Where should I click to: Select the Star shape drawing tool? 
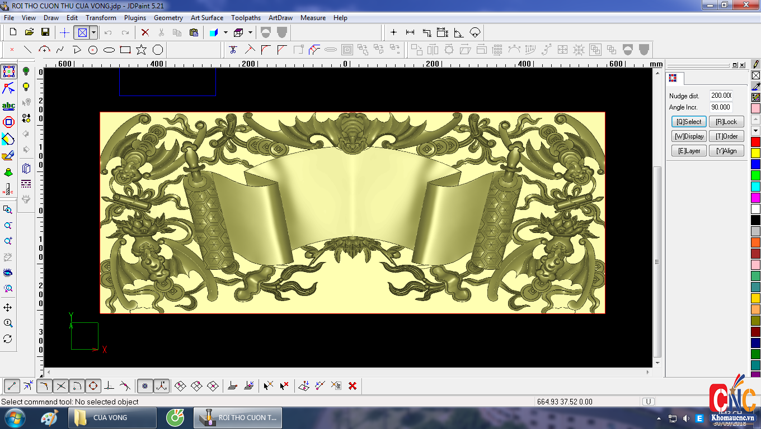pos(141,50)
